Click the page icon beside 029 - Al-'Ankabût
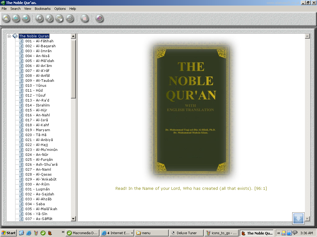The width and height of the screenshot is (317, 237). tap(21, 179)
